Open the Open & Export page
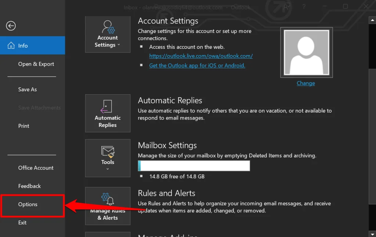 tap(36, 64)
